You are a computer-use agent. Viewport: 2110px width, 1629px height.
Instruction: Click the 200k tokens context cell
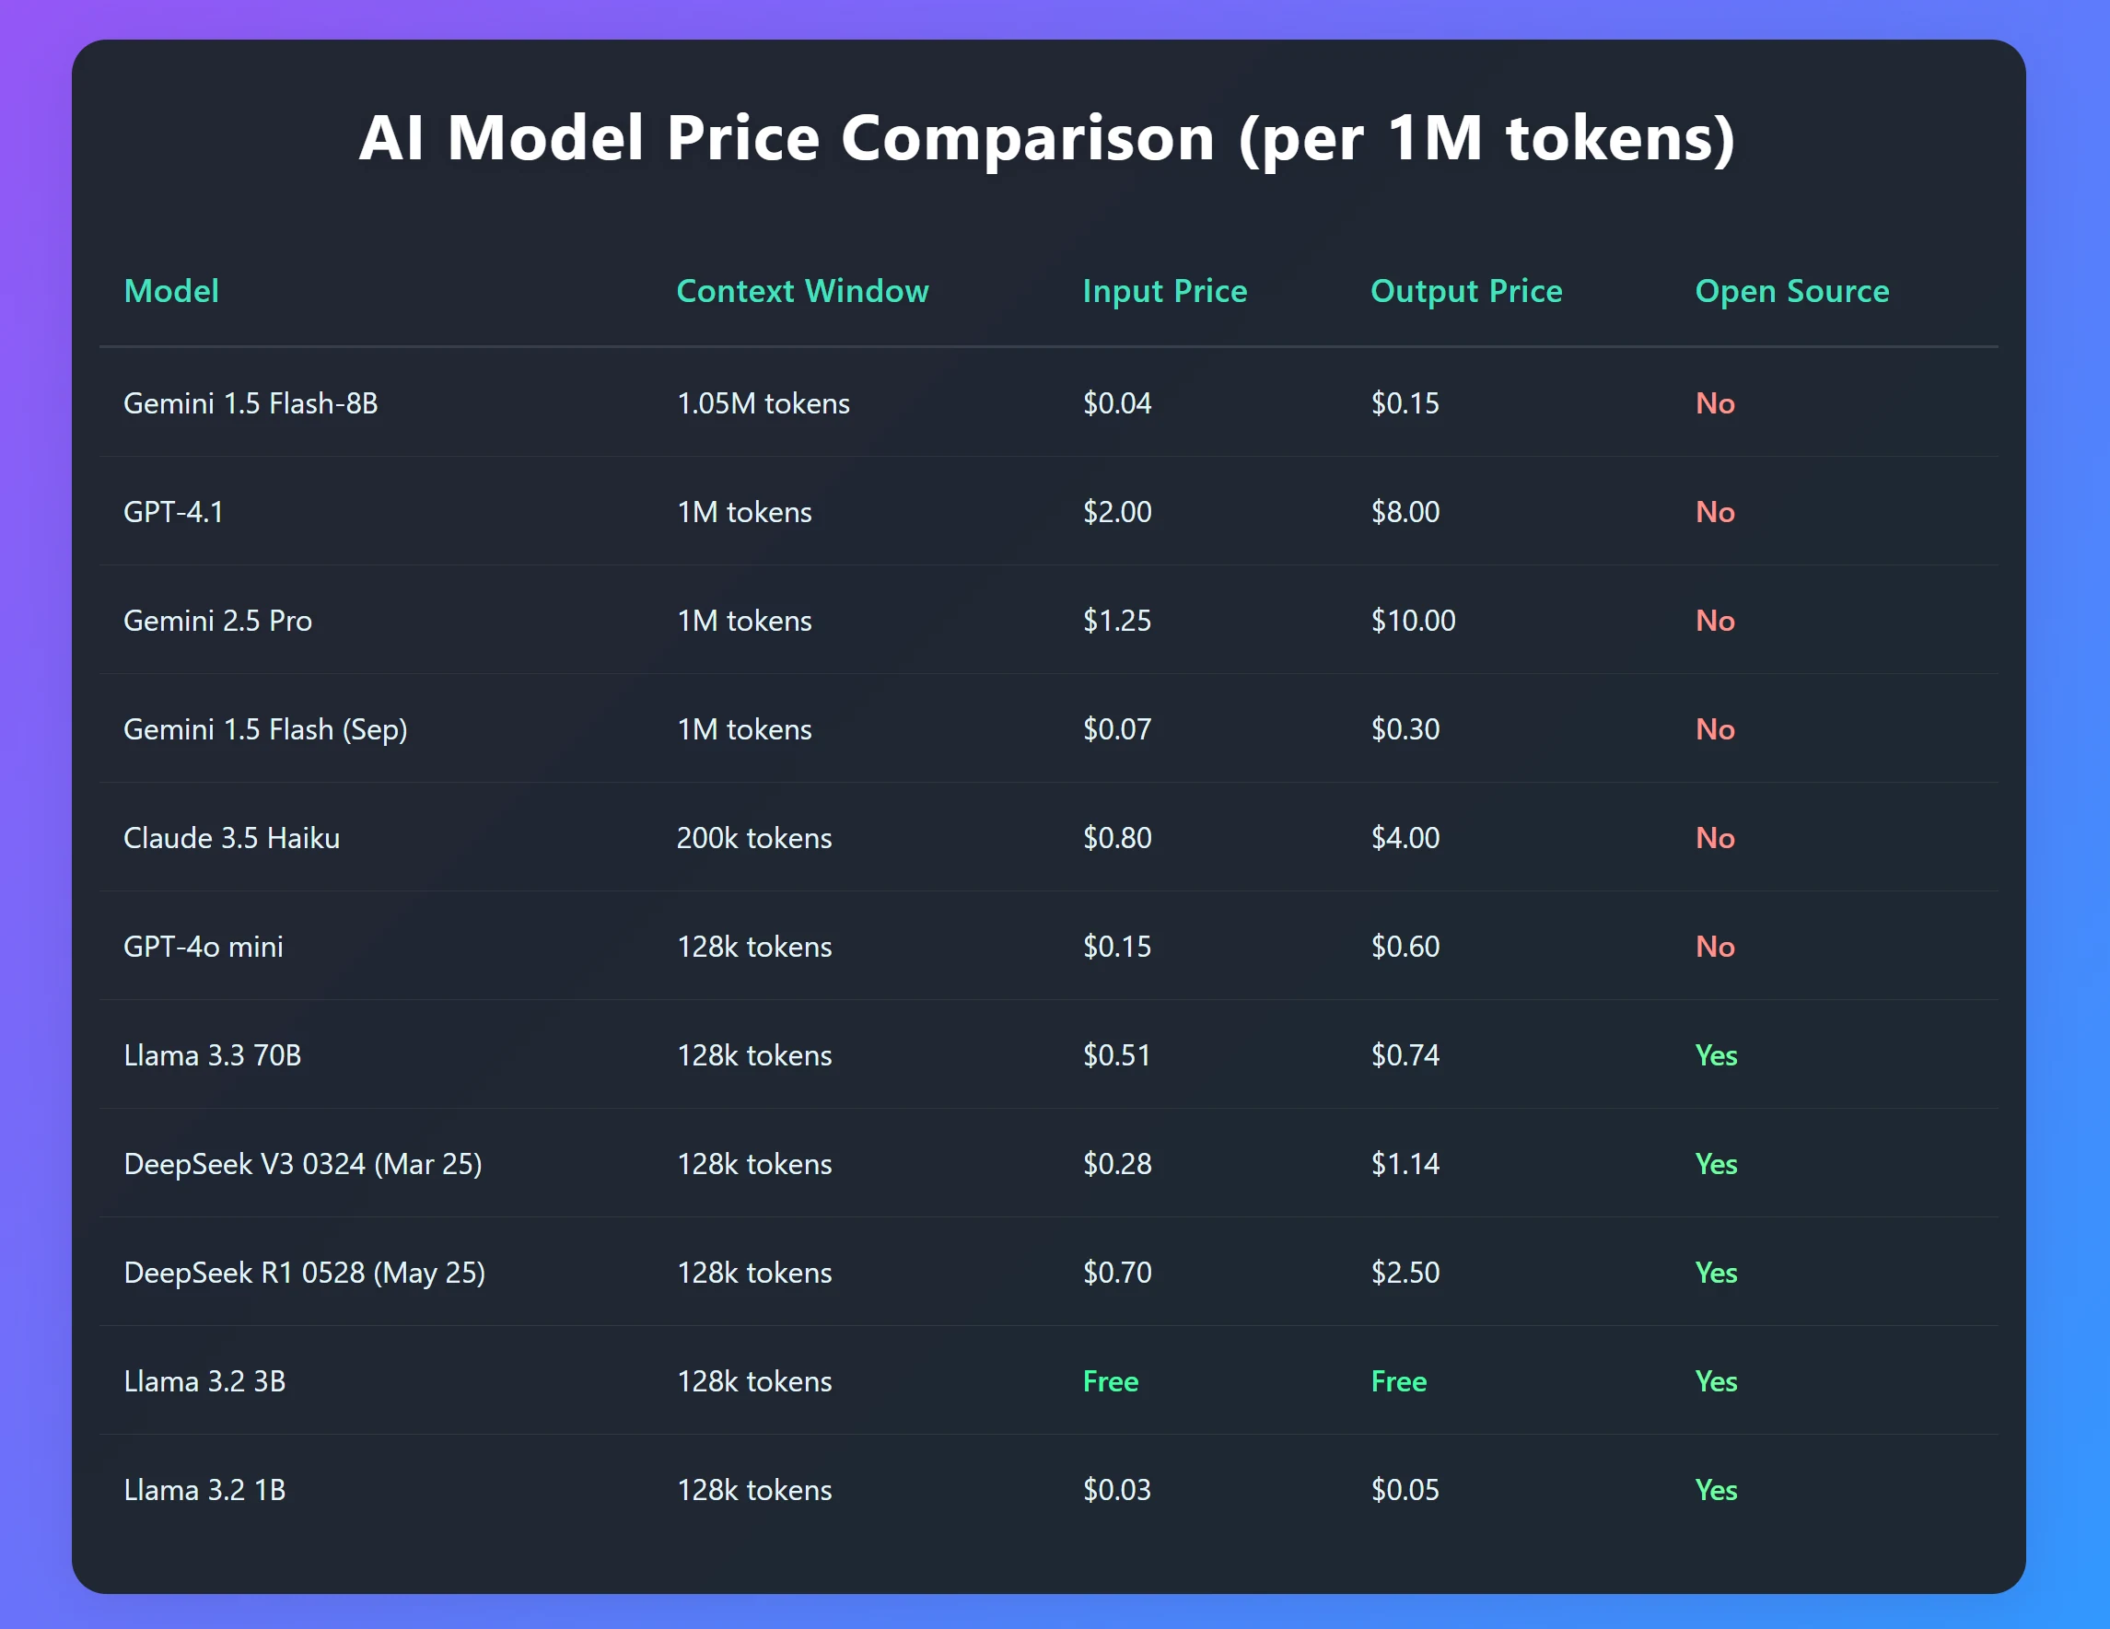pyautogui.click(x=753, y=838)
